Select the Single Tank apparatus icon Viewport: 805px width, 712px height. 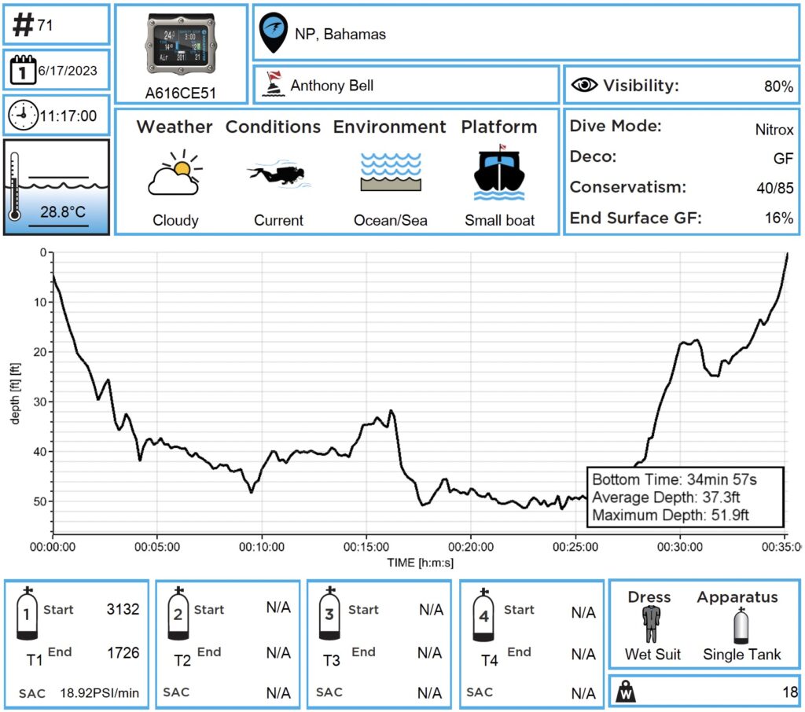click(741, 626)
